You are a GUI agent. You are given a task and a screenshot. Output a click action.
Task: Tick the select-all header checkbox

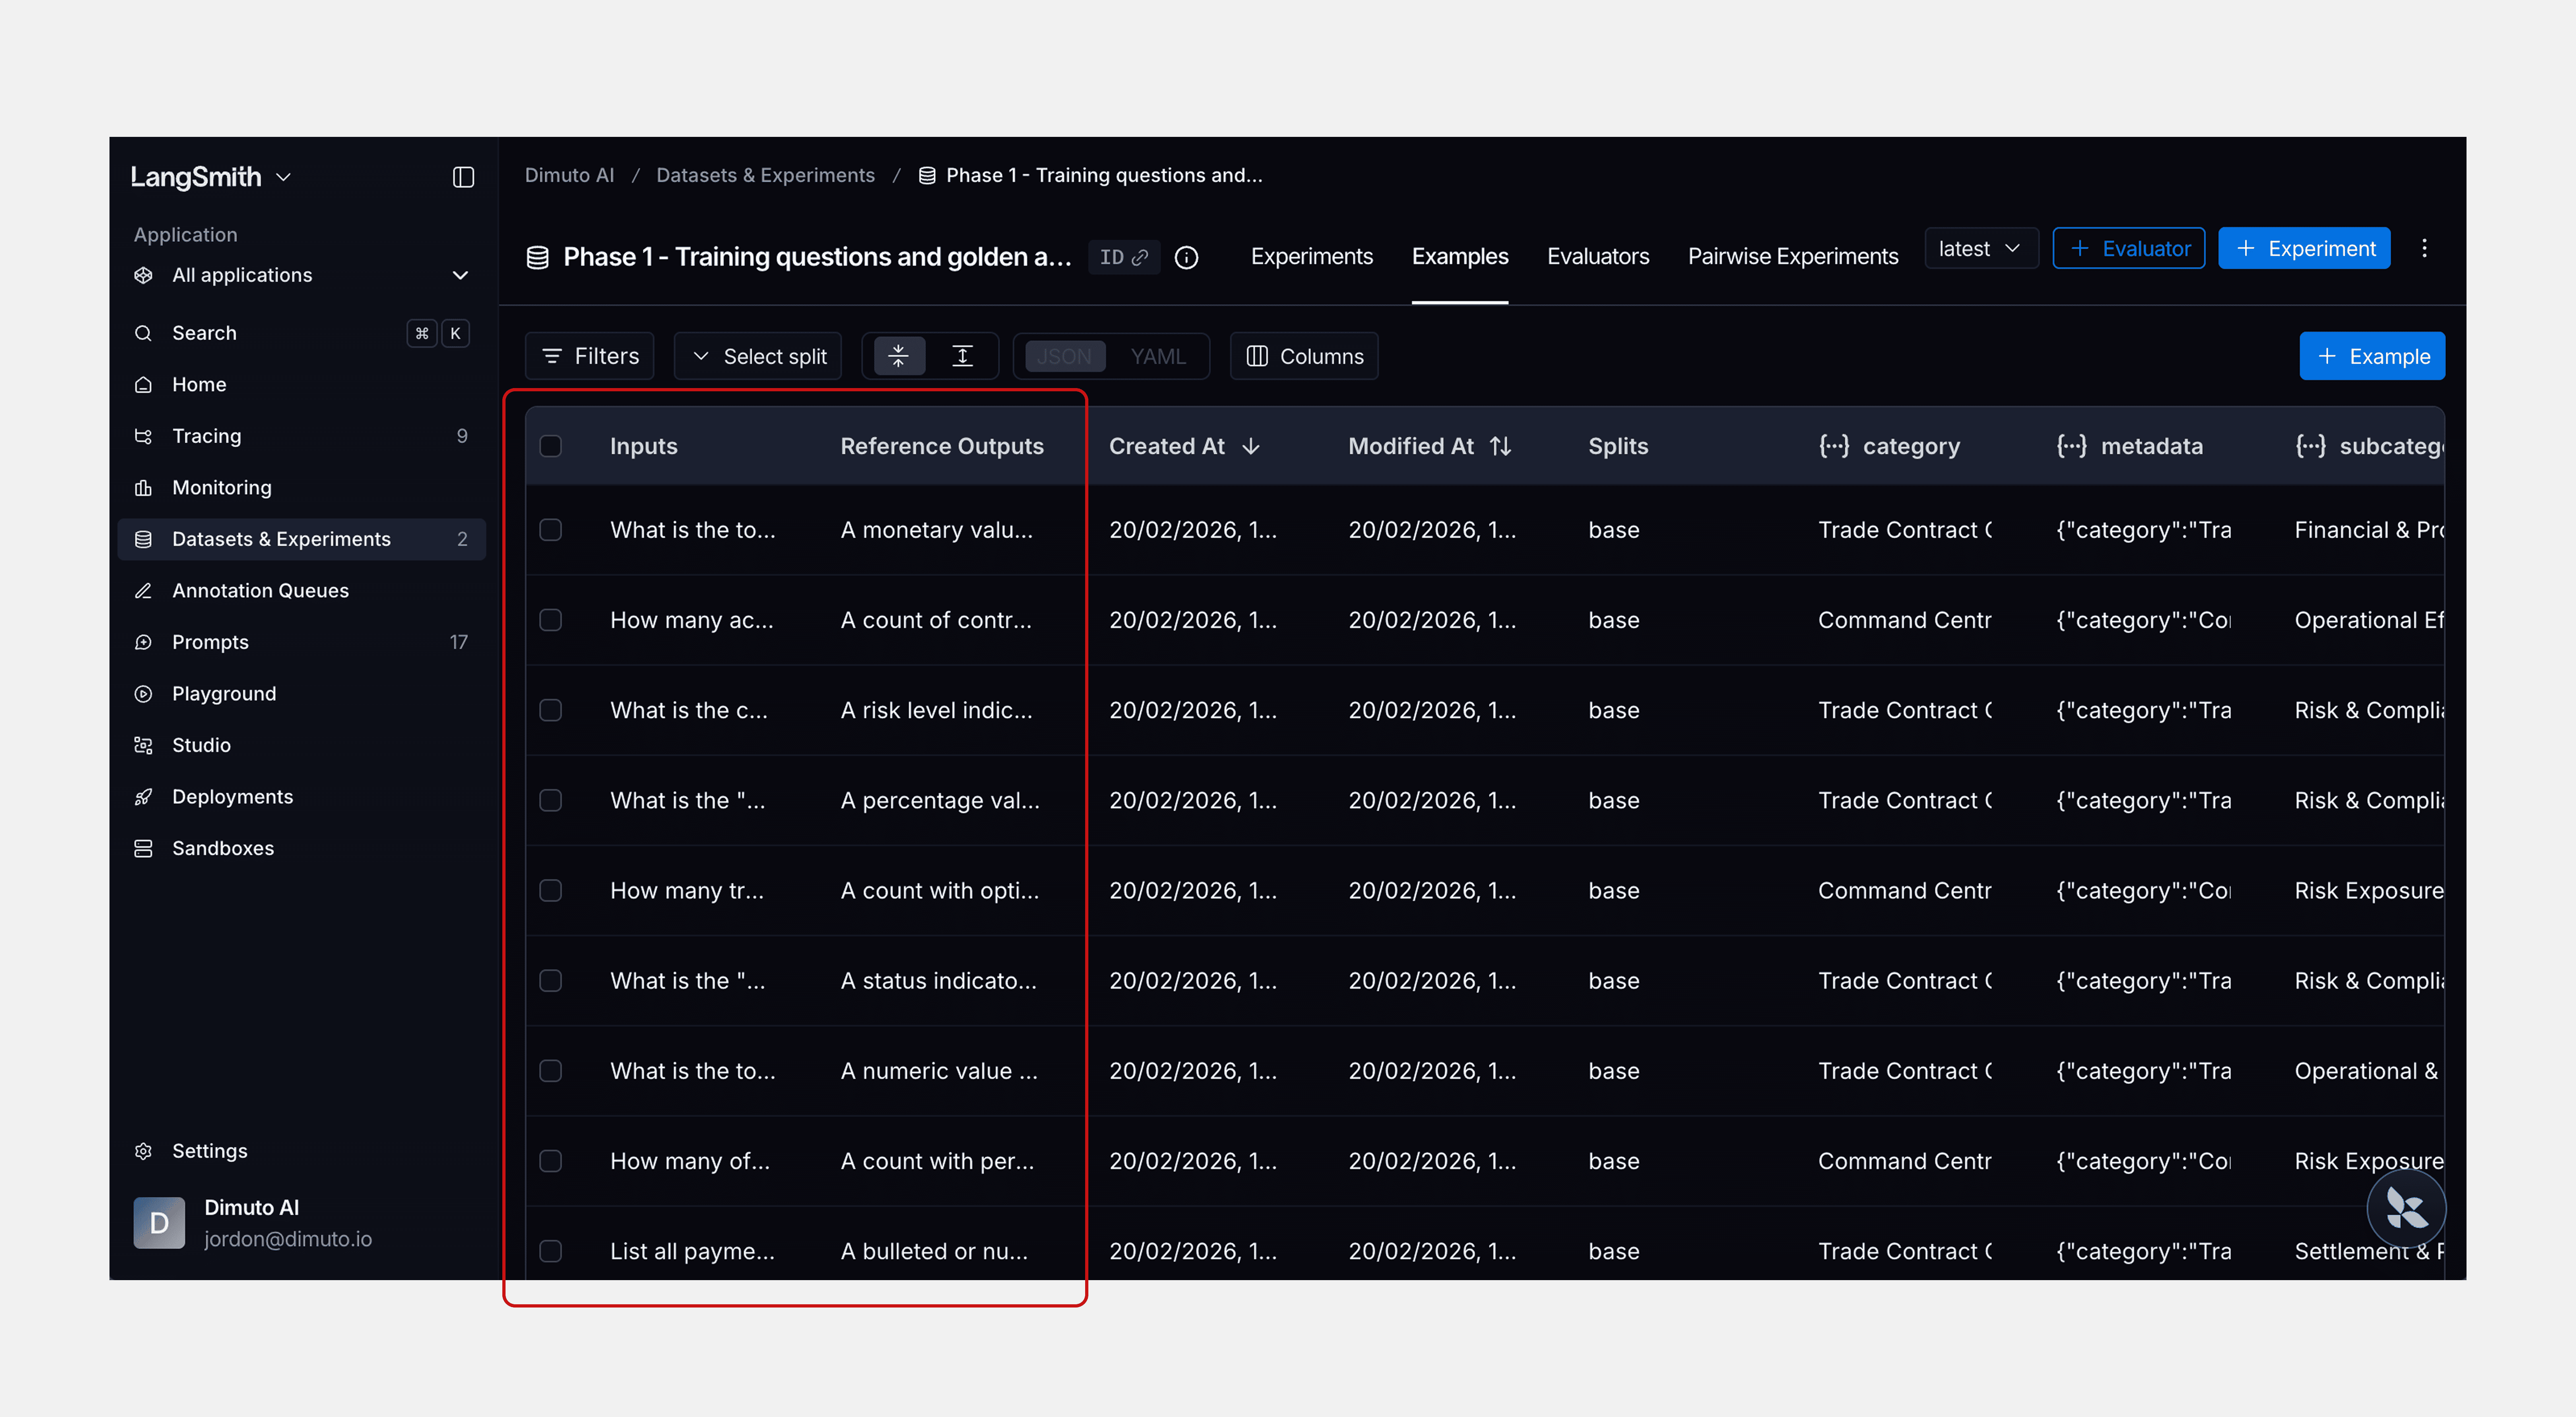551,446
